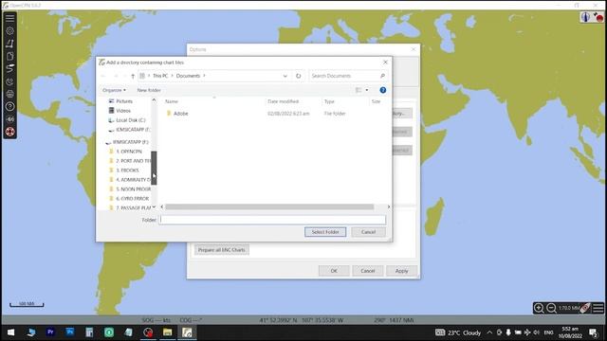Click This PC in the breadcrumb path
This screenshot has width=607, height=341.
160,76
